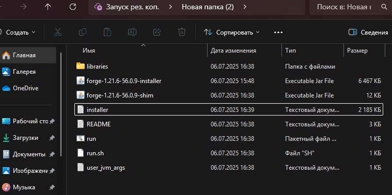Refresh the folder view
Screen dimensions: 392x195
point(73,7)
